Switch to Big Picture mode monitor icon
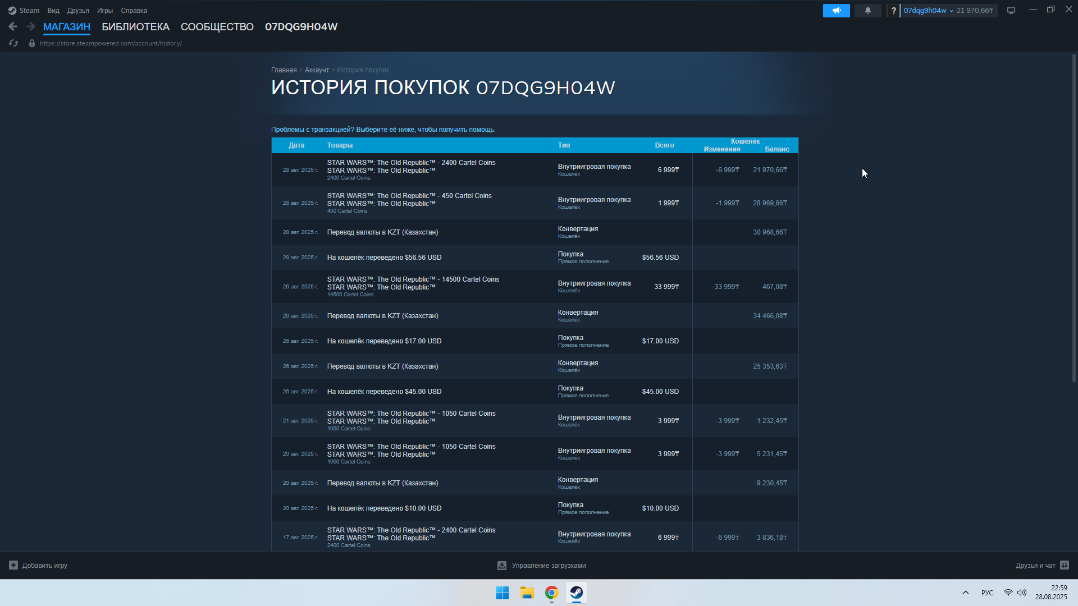 tap(1011, 11)
